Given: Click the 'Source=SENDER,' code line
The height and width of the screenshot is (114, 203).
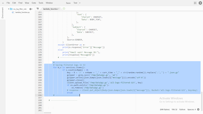Looking at the screenshot, I should 75,40.
